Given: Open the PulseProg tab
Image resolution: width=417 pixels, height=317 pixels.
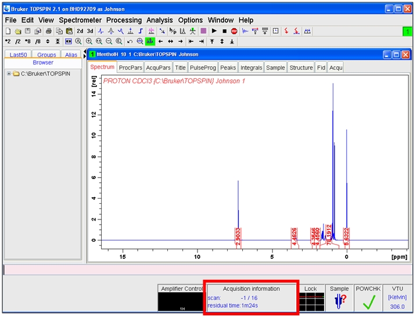Looking at the screenshot, I should (203, 67).
